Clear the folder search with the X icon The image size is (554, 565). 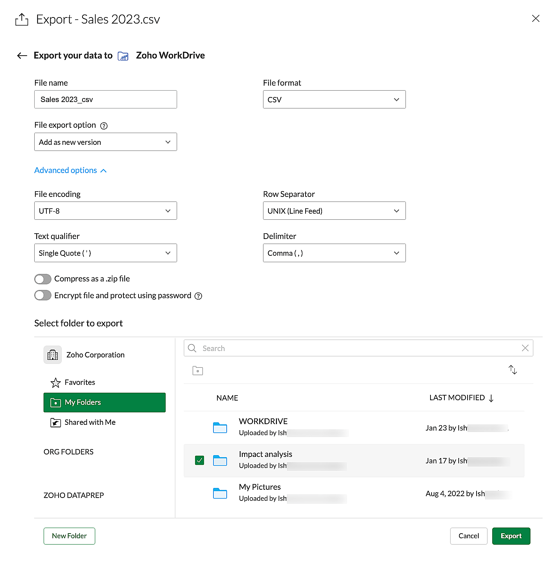tap(525, 348)
